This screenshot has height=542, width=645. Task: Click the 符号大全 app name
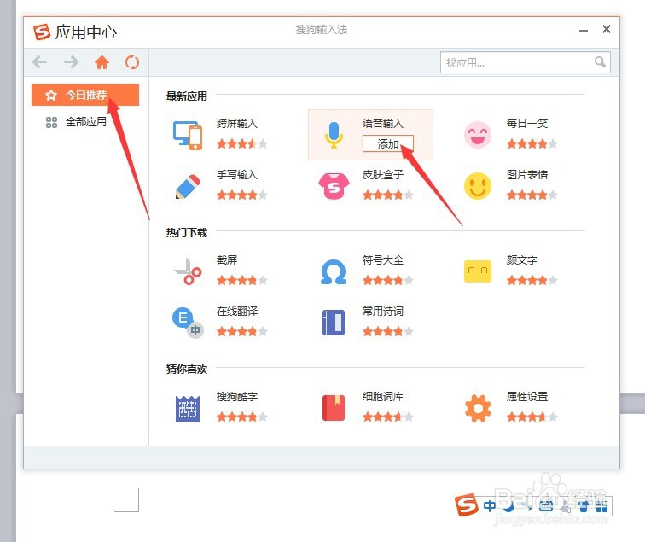point(382,260)
